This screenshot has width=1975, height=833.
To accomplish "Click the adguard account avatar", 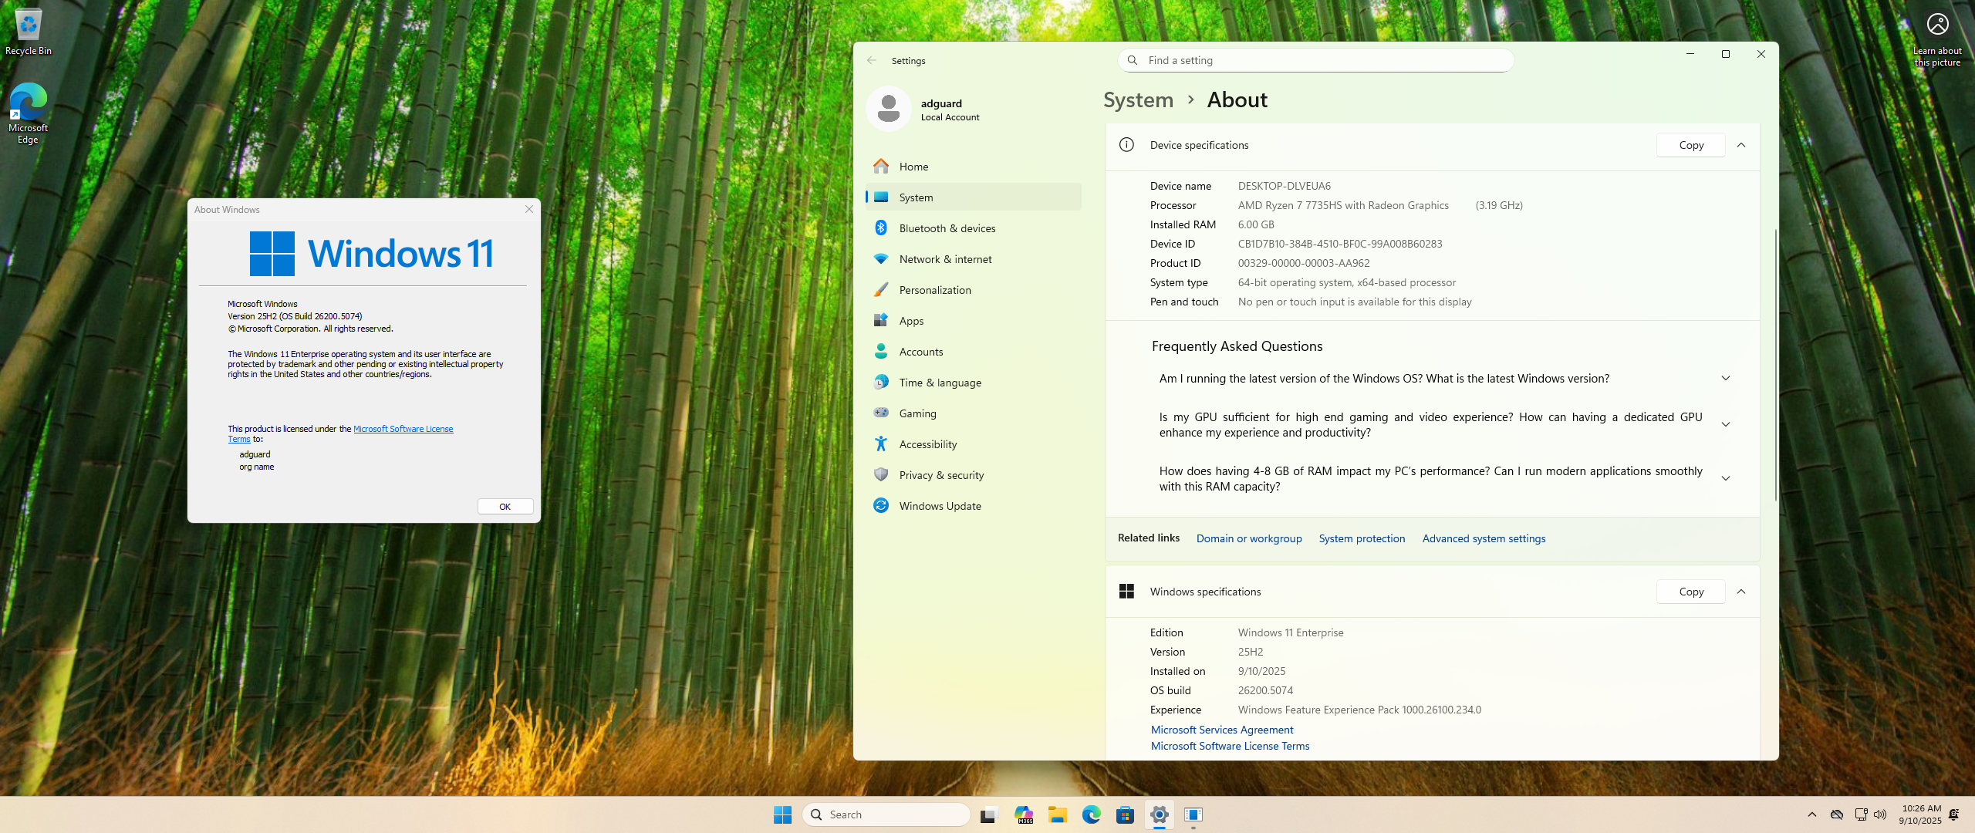I will tap(889, 109).
